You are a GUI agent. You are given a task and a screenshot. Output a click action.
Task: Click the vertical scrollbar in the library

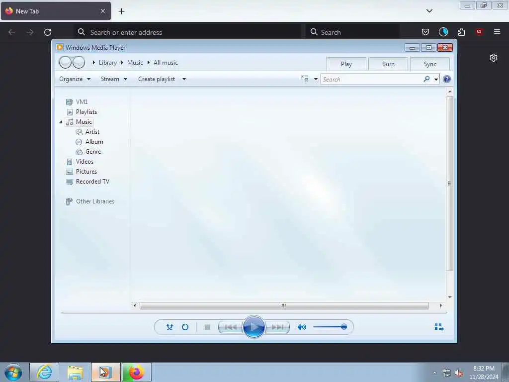[449, 183]
